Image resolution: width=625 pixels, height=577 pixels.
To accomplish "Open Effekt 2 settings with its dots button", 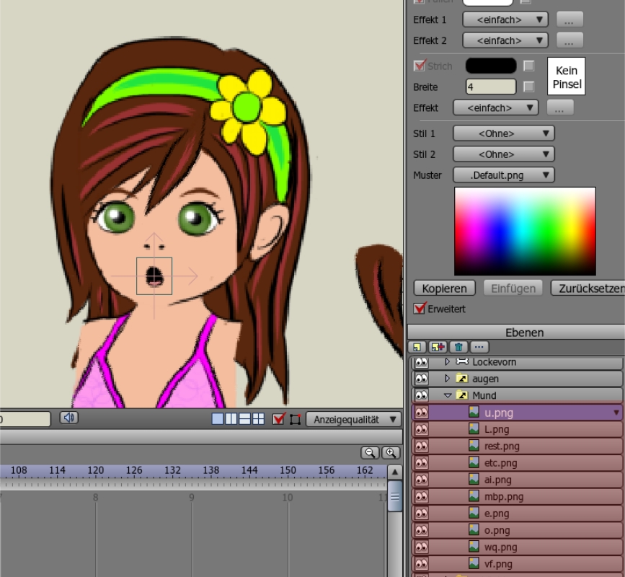I will coord(569,40).
